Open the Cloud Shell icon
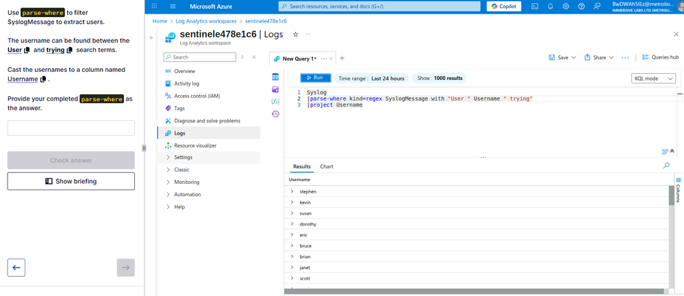 [x=535, y=6]
